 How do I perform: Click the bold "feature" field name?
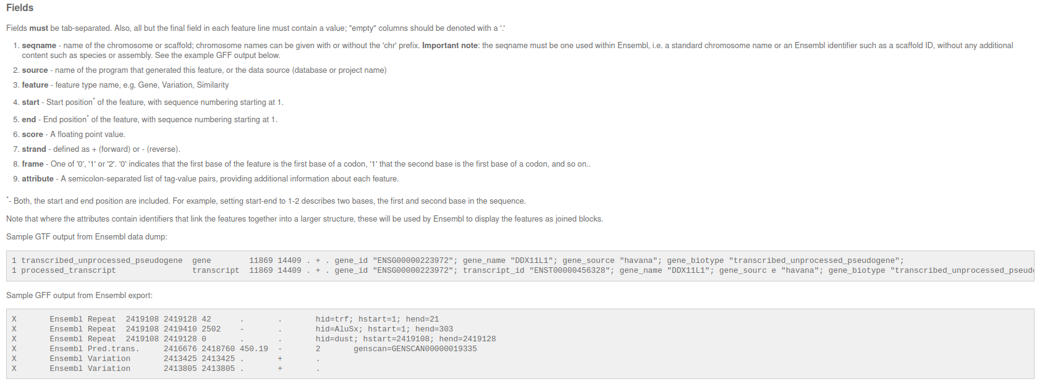35,85
